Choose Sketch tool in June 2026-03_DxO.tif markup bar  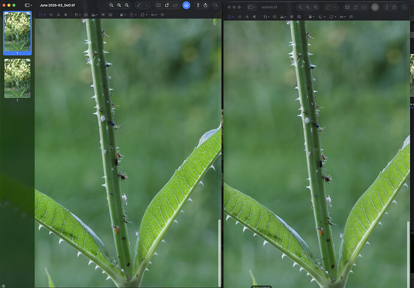tap(58, 15)
